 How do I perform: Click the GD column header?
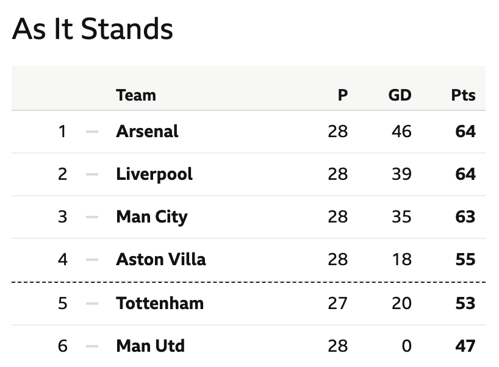400,95
